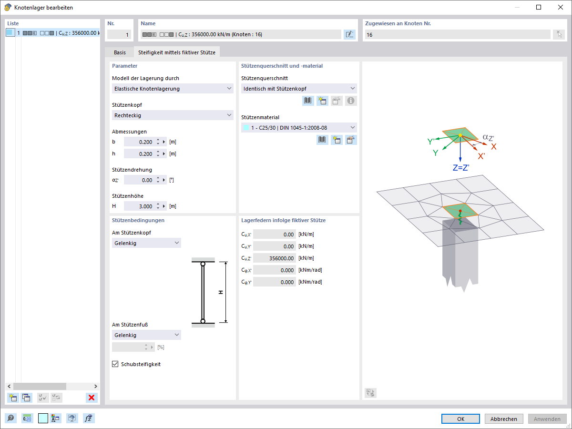Click the Nr. field showing 1

tap(119, 34)
